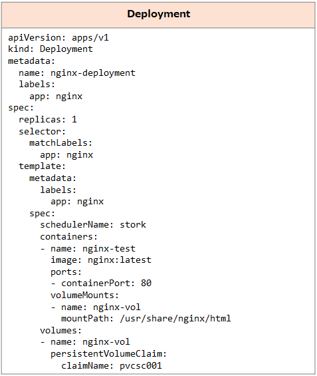Viewport: 317px width, 376px height.
Task: Click the image: nginx:latest line
Action: click(x=101, y=260)
